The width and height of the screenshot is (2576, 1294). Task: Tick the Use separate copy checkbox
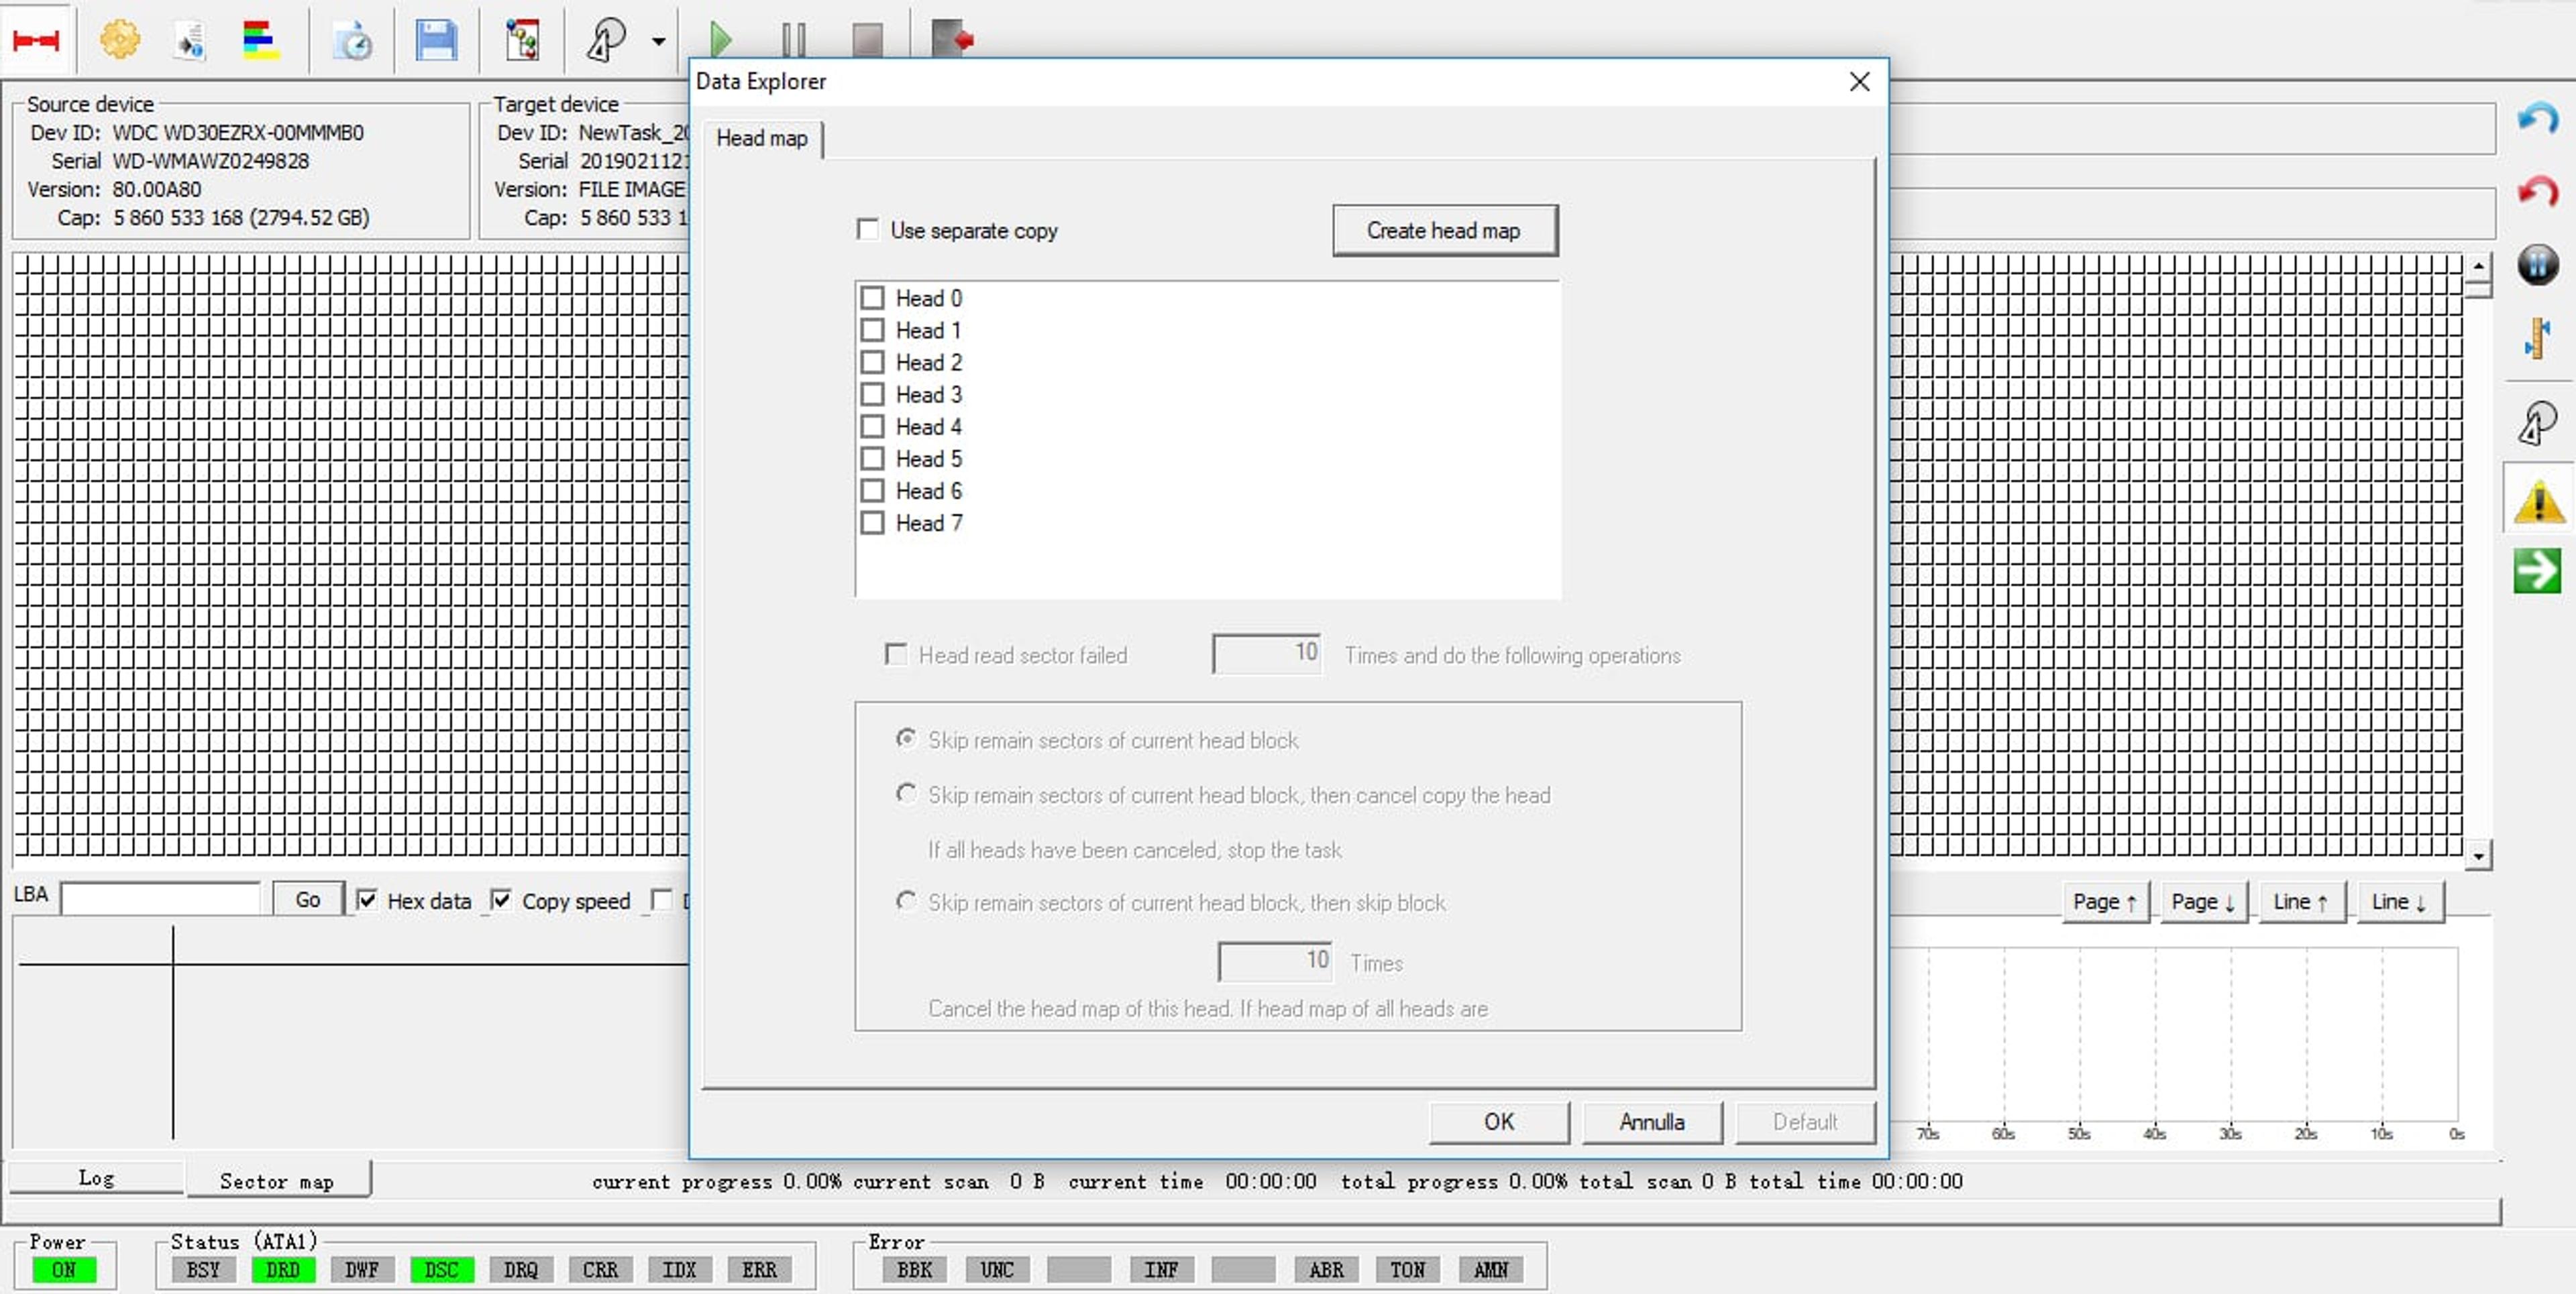click(868, 230)
